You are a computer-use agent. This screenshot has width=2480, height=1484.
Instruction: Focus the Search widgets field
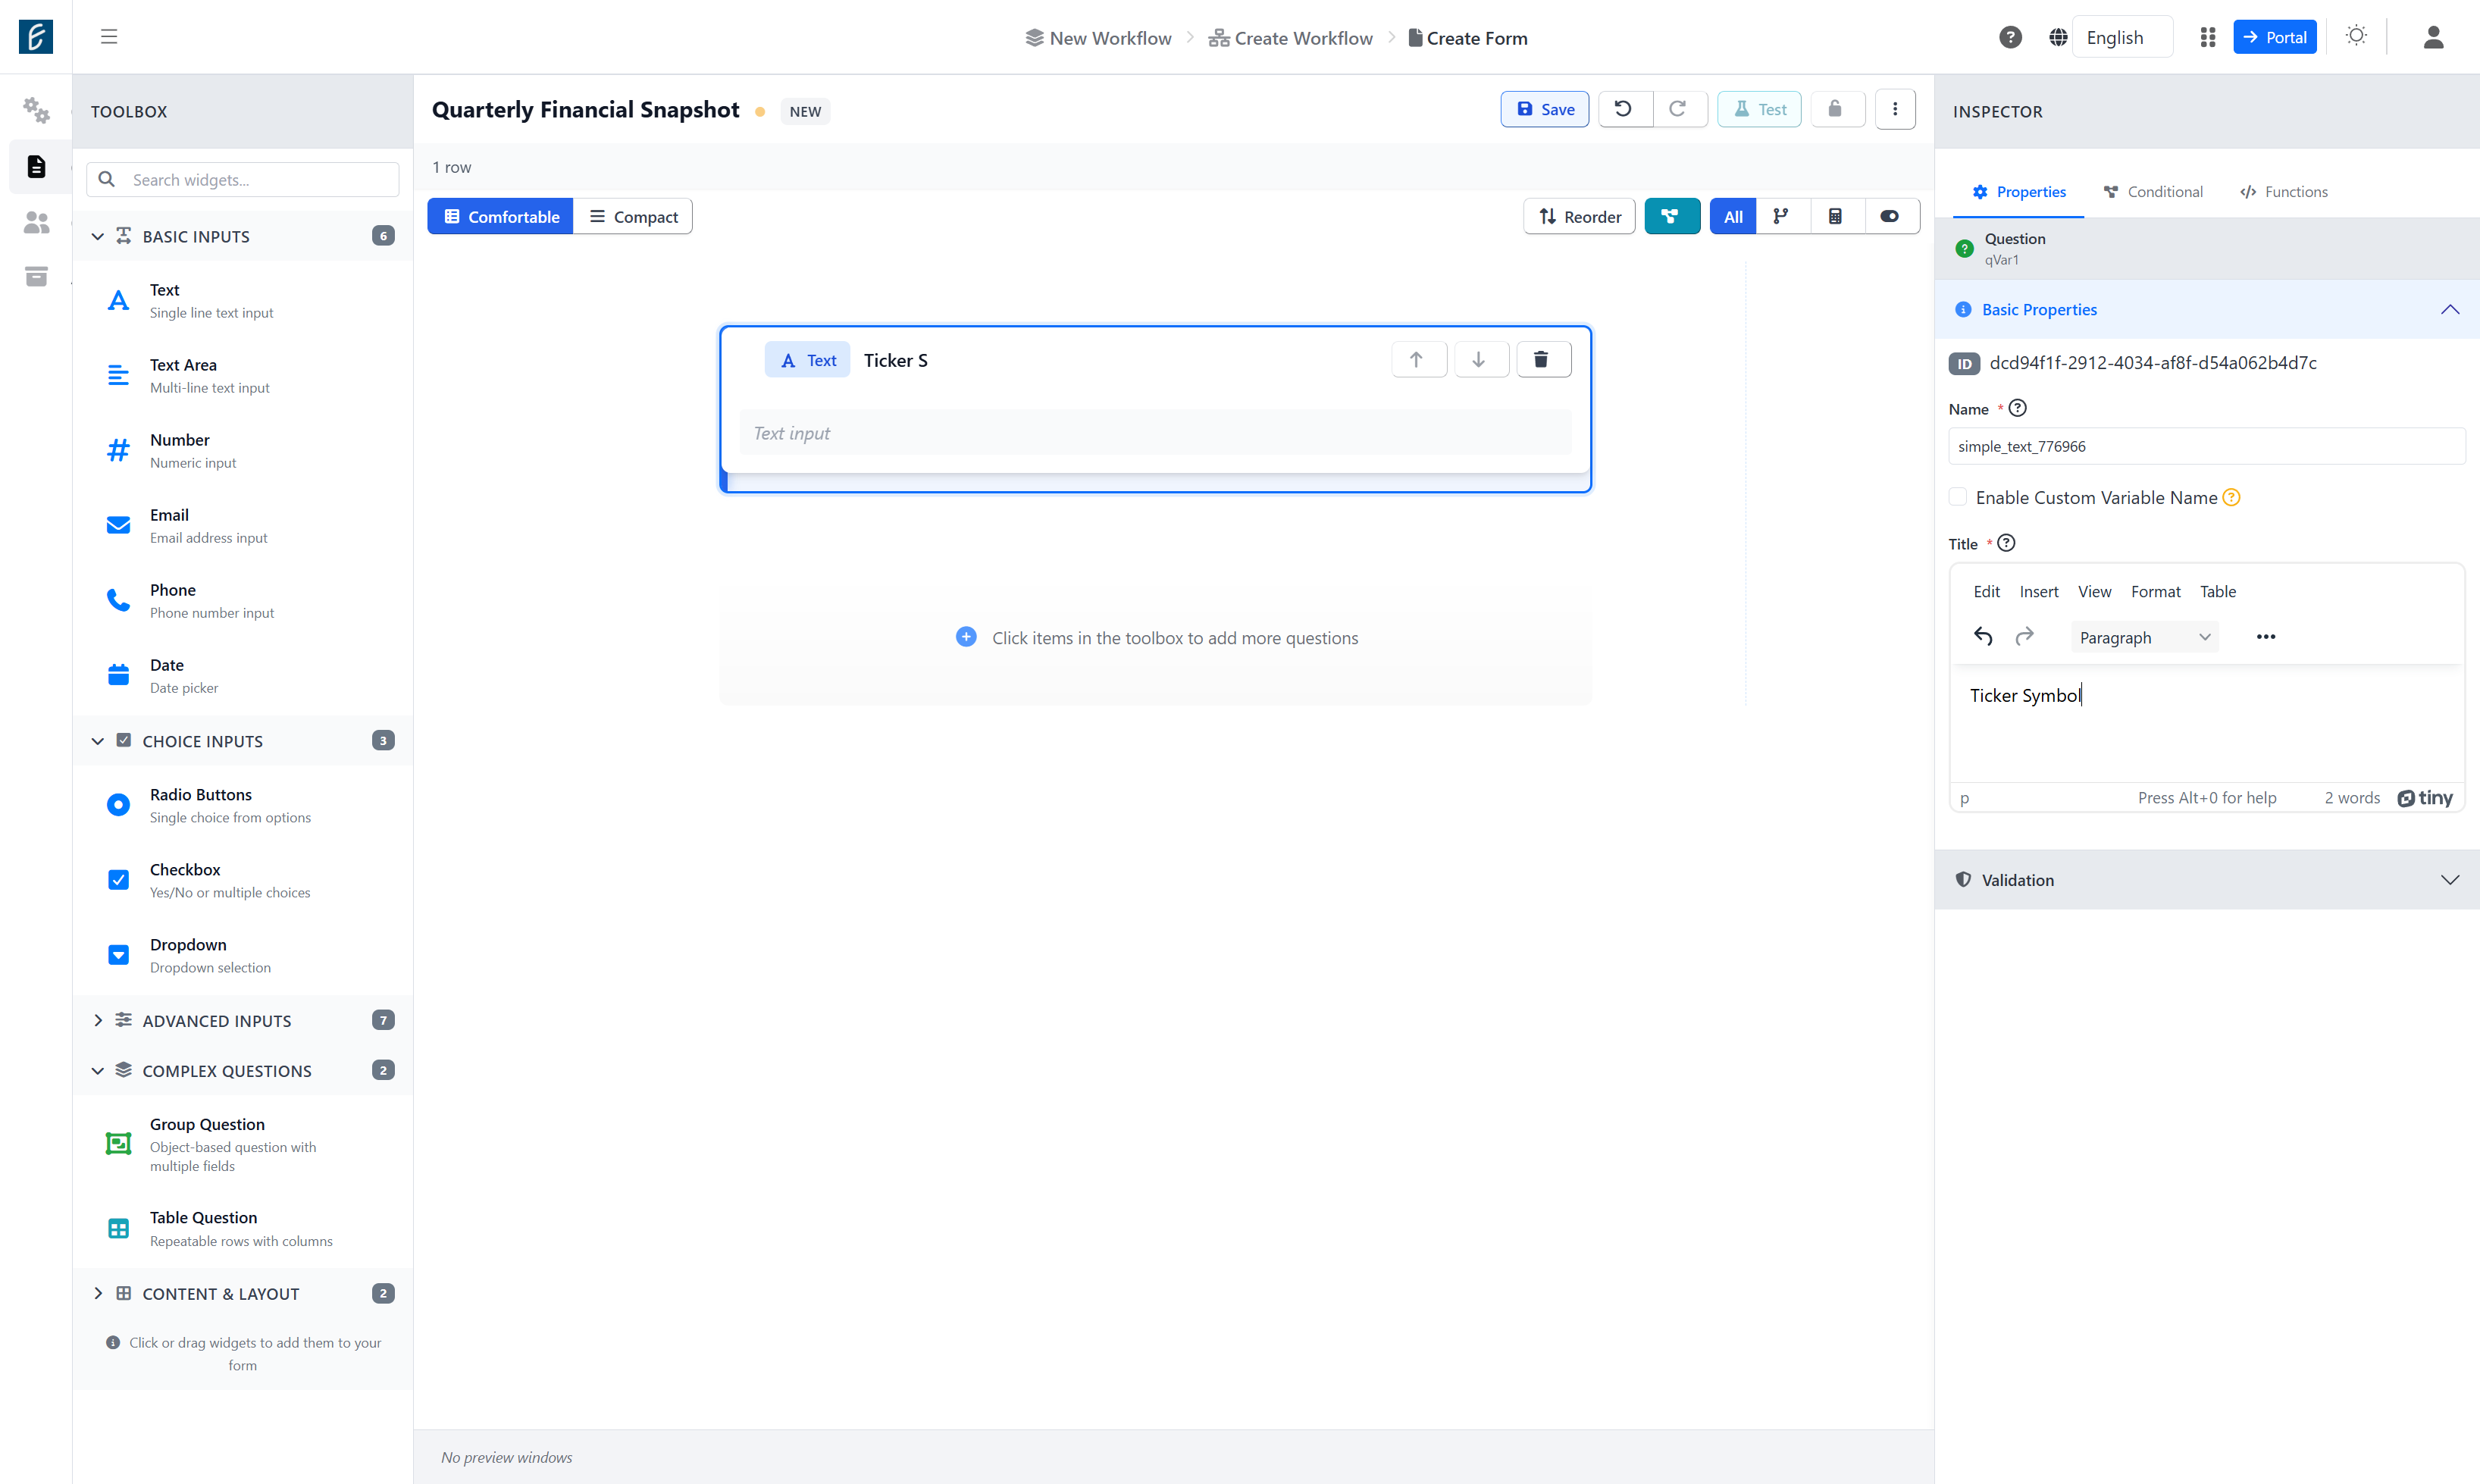[x=243, y=179]
